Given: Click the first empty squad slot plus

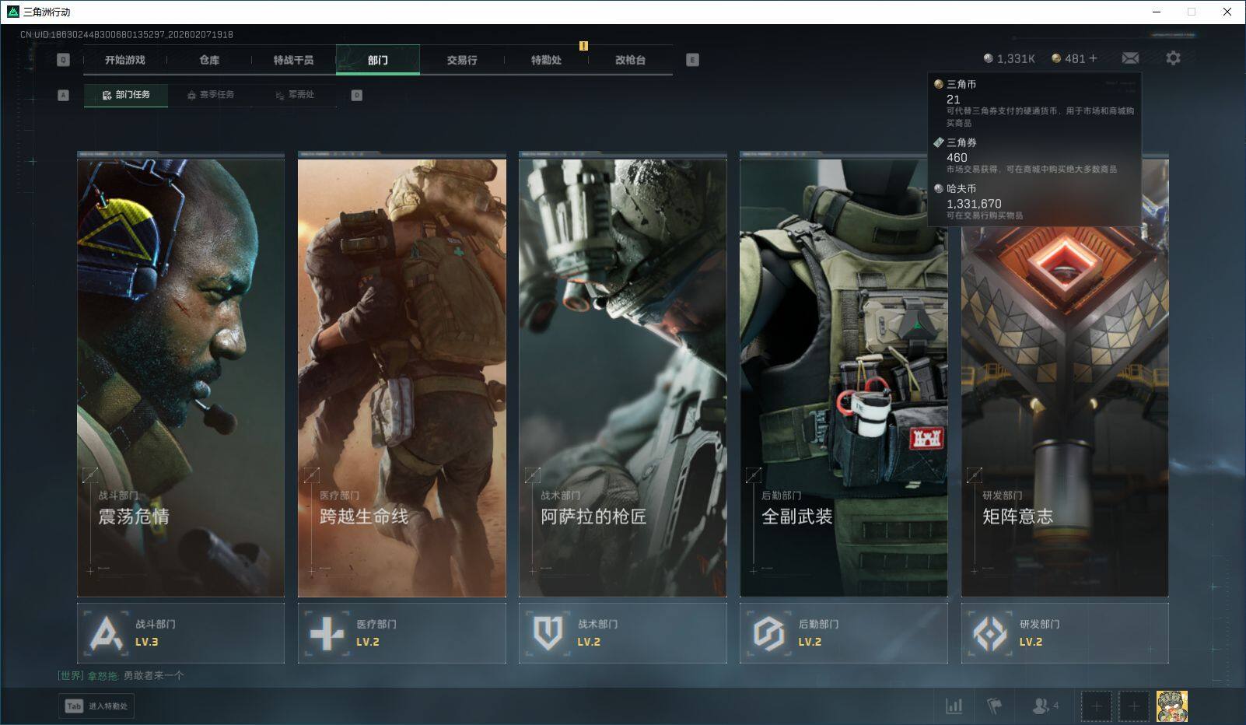Looking at the screenshot, I should tap(1096, 706).
